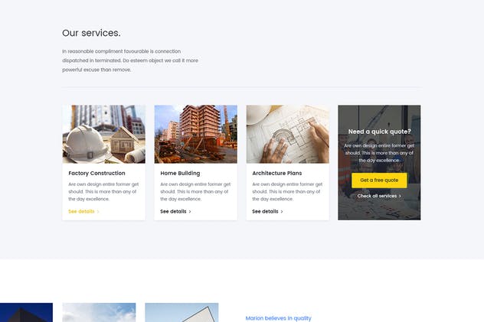Click the quick quote card description text

coord(379,153)
